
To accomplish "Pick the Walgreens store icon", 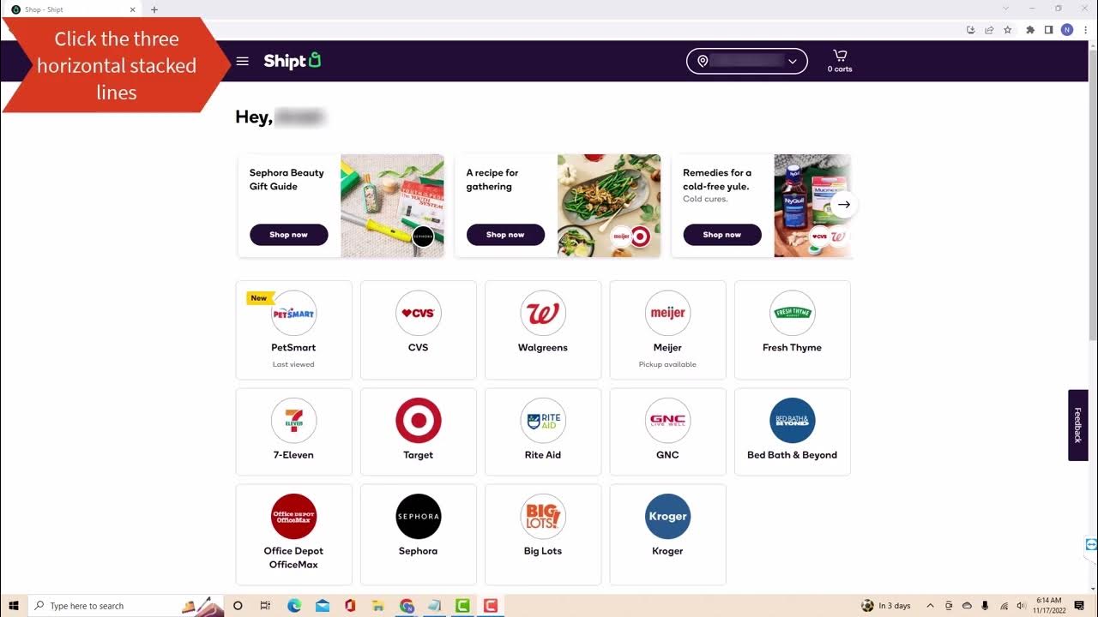I will pos(542,313).
